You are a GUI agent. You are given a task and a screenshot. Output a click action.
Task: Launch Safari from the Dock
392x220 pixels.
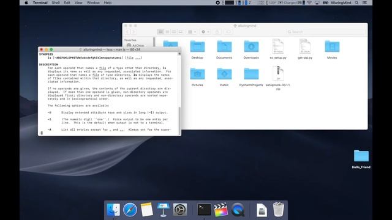coord(130,210)
